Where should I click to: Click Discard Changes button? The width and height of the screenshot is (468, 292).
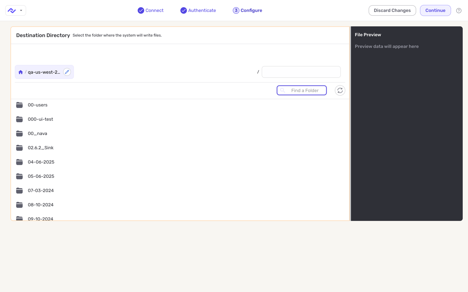[x=392, y=10]
